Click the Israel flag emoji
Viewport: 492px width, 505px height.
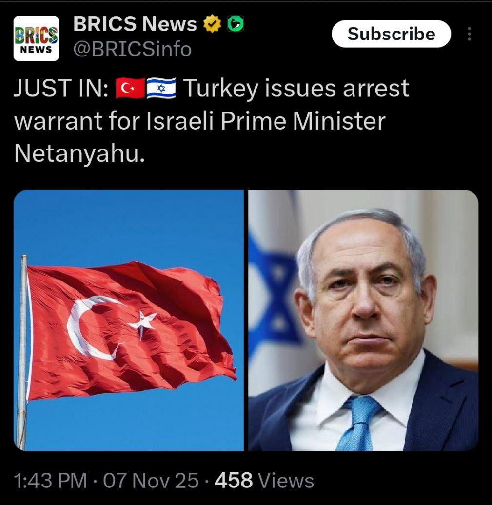[x=161, y=88]
